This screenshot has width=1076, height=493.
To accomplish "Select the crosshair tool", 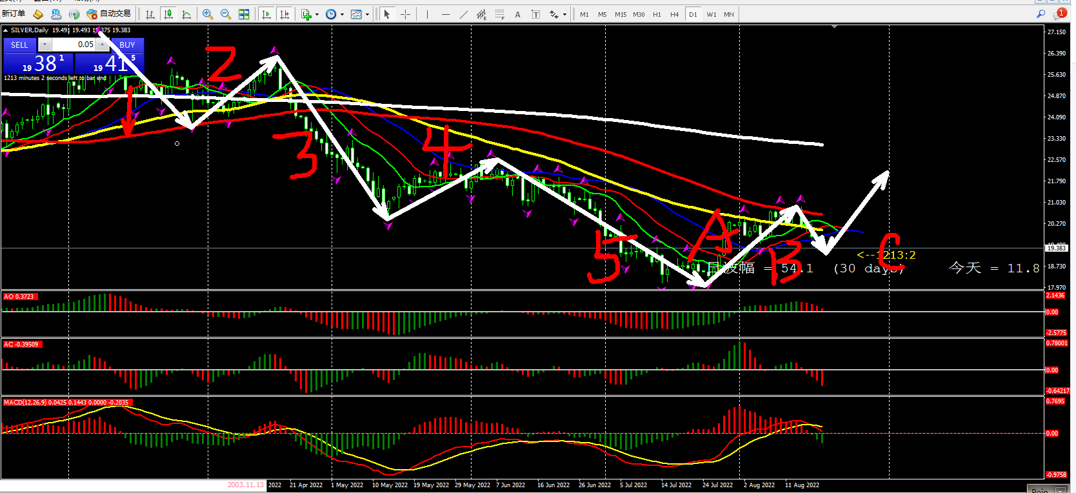I will [x=405, y=14].
